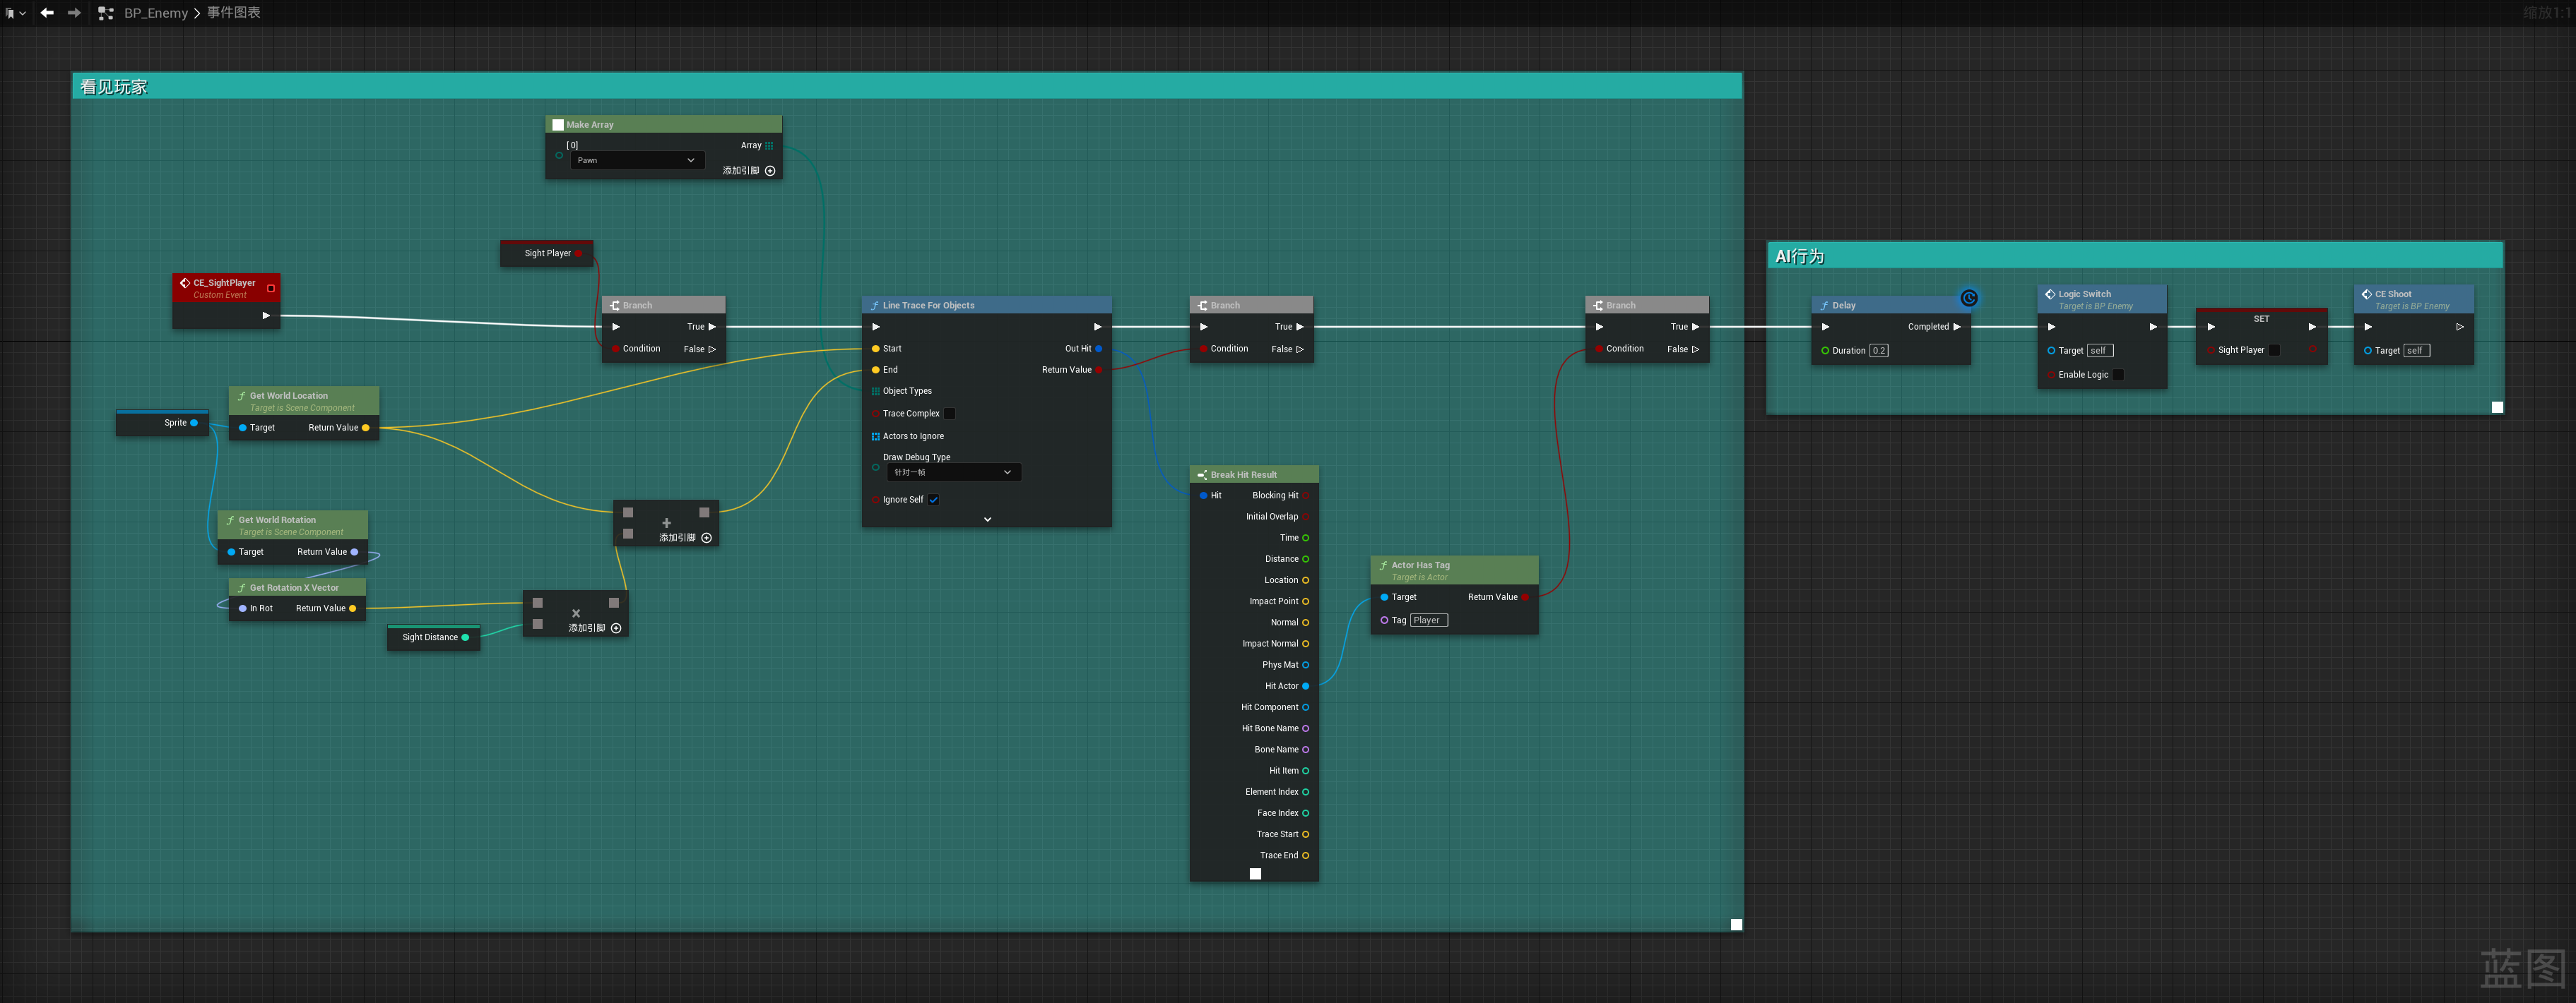Screen dimensions: 2576x1003
Task: Toggle the Ignore Self checkbox
Action: (x=933, y=500)
